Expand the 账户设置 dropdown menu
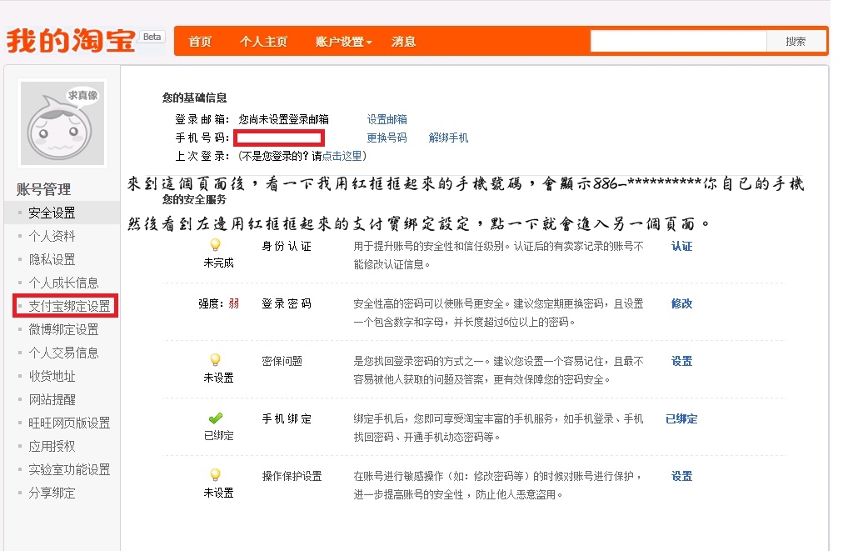 pos(343,42)
